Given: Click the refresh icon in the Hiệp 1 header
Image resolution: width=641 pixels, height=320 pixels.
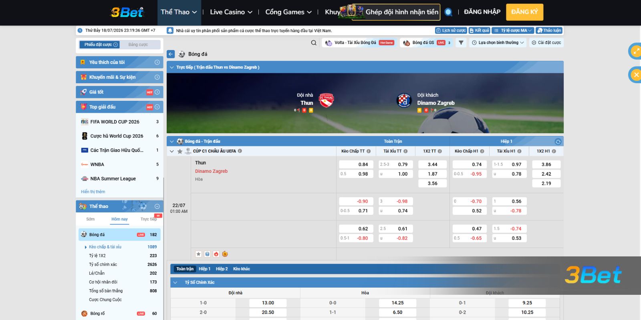Looking at the screenshot, I should (558, 142).
